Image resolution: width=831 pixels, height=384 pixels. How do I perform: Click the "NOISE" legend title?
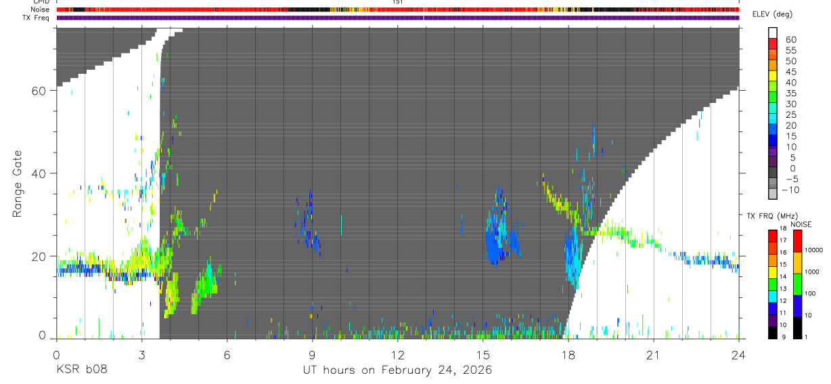pyautogui.click(x=801, y=224)
